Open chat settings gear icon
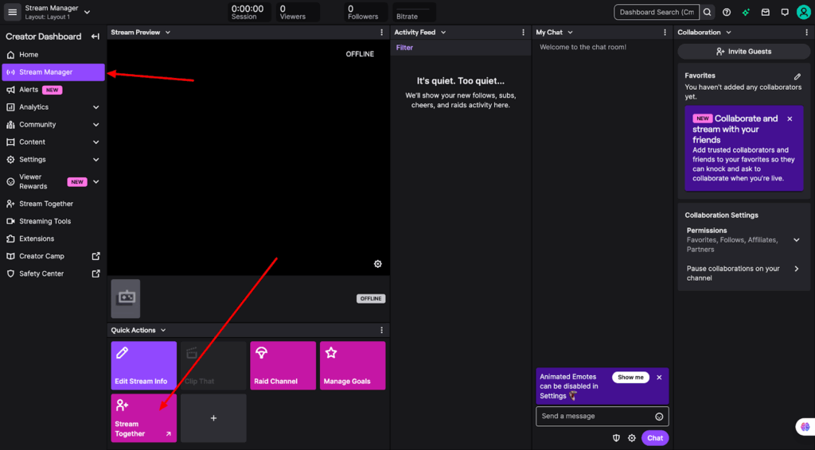The image size is (815, 450). coord(632,438)
